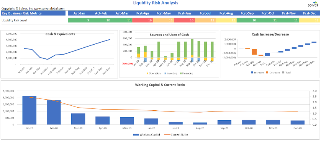Click the light blue Investing legend swatch
This screenshot has height=142, width=321.
(165, 73)
